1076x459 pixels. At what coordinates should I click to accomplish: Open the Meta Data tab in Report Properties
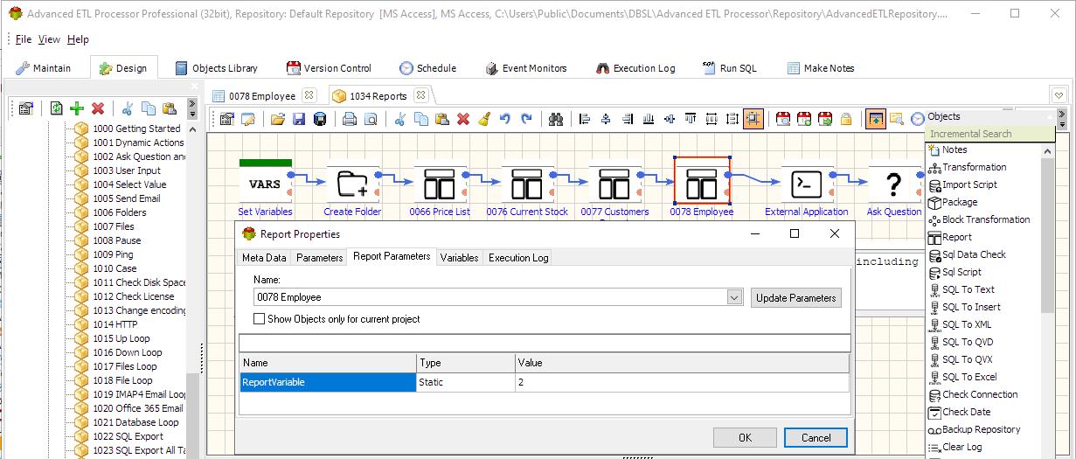point(264,258)
